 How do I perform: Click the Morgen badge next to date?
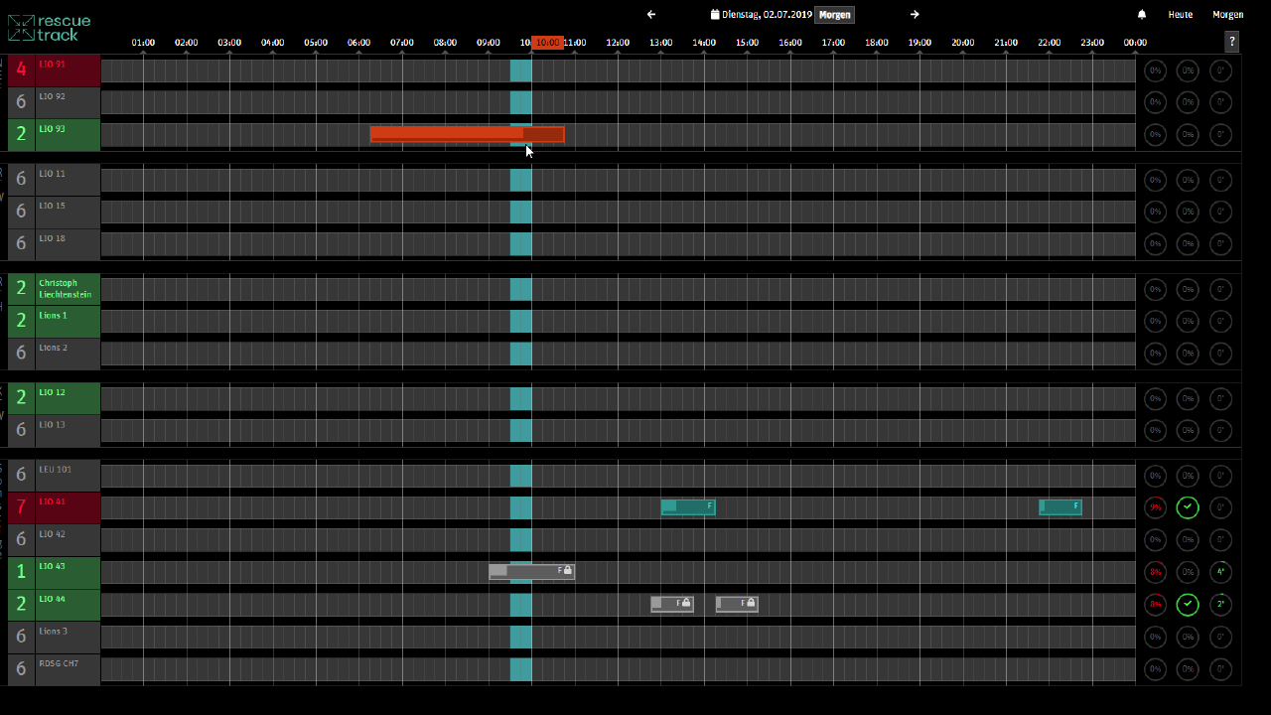click(834, 15)
